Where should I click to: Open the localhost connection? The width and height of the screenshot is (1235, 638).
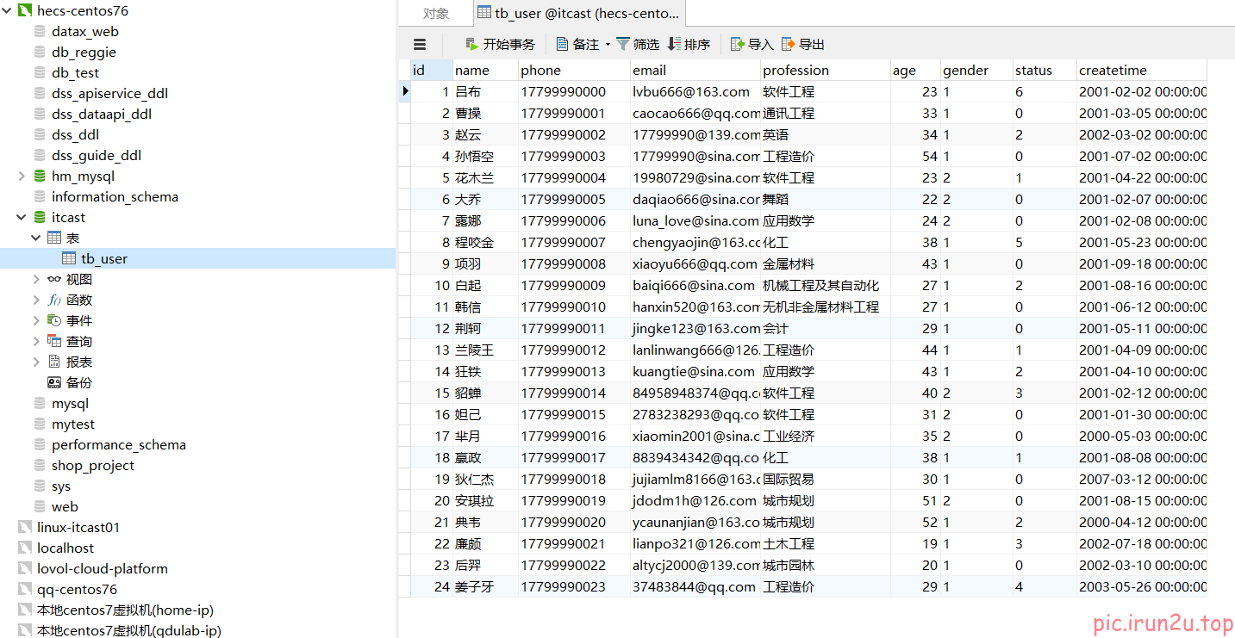pyautogui.click(x=65, y=548)
